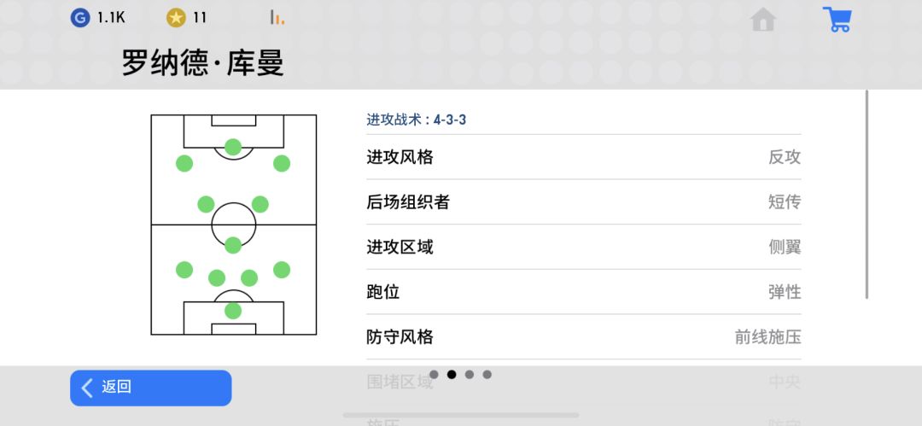Open the shopping cart store icon
This screenshot has width=922, height=426.
(837, 20)
